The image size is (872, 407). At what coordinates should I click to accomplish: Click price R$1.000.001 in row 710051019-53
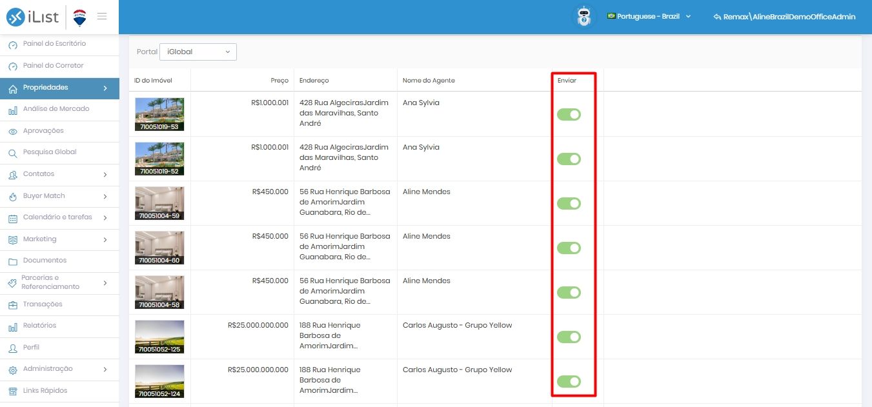click(270, 103)
